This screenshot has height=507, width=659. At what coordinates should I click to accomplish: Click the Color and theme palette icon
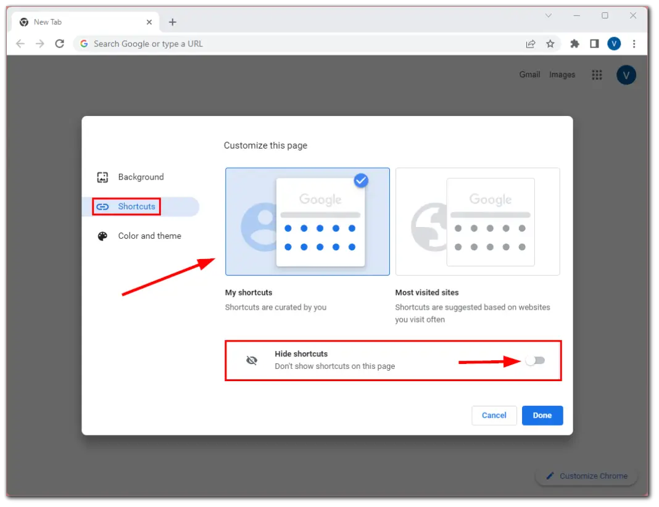click(x=102, y=236)
